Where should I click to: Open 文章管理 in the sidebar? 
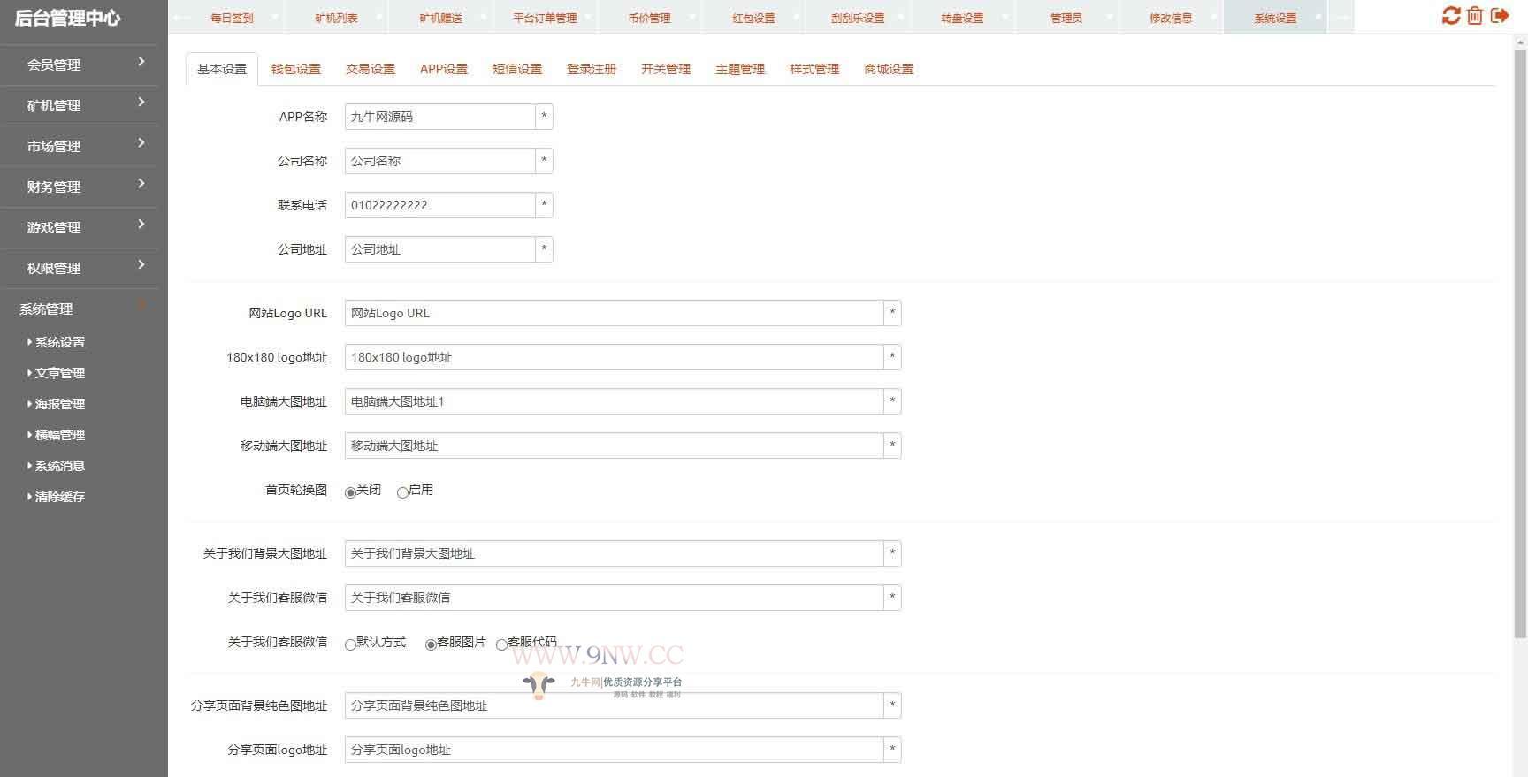tap(59, 373)
